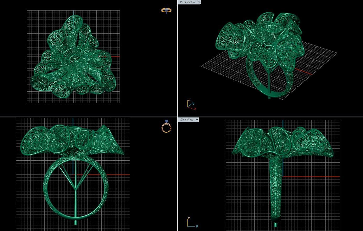Click the XYZ axis gizmo in Perspective viewport
The width and height of the screenshot is (363, 231).
pos(192,104)
